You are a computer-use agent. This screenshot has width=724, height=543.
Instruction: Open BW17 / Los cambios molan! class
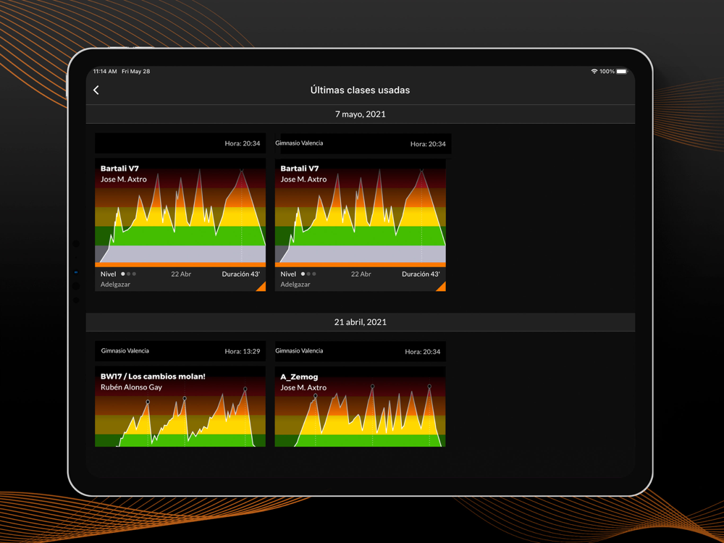[x=180, y=407]
